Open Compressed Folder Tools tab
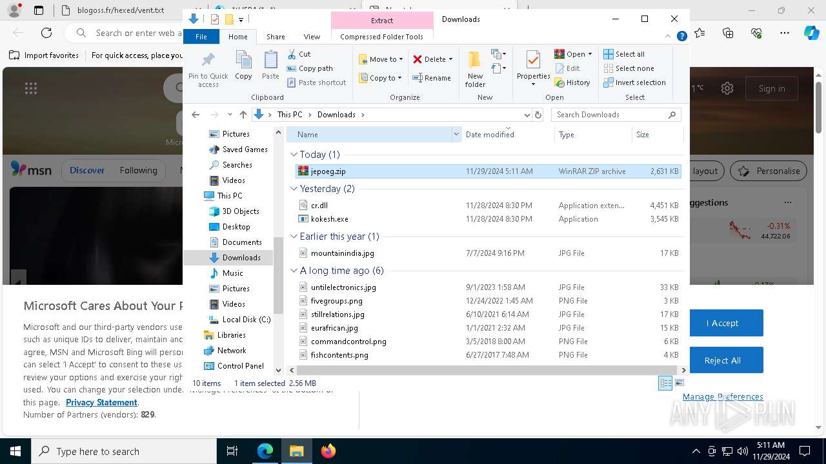The image size is (826, 464). point(381,37)
